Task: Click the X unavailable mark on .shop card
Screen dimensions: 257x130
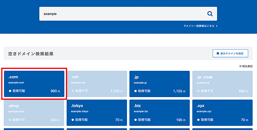Action: pyautogui.click(x=10, y=120)
